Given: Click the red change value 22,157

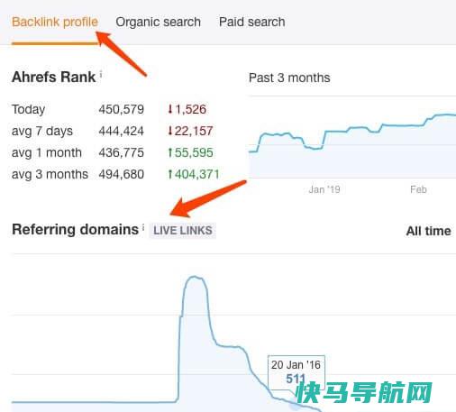Looking at the screenshot, I should click(190, 131).
